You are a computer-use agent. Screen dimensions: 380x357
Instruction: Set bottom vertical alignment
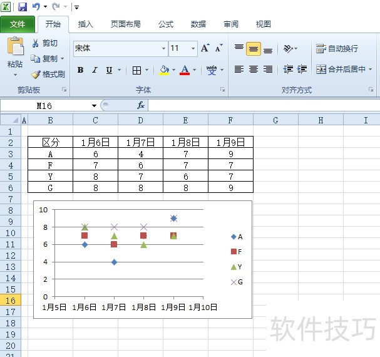pos(268,51)
